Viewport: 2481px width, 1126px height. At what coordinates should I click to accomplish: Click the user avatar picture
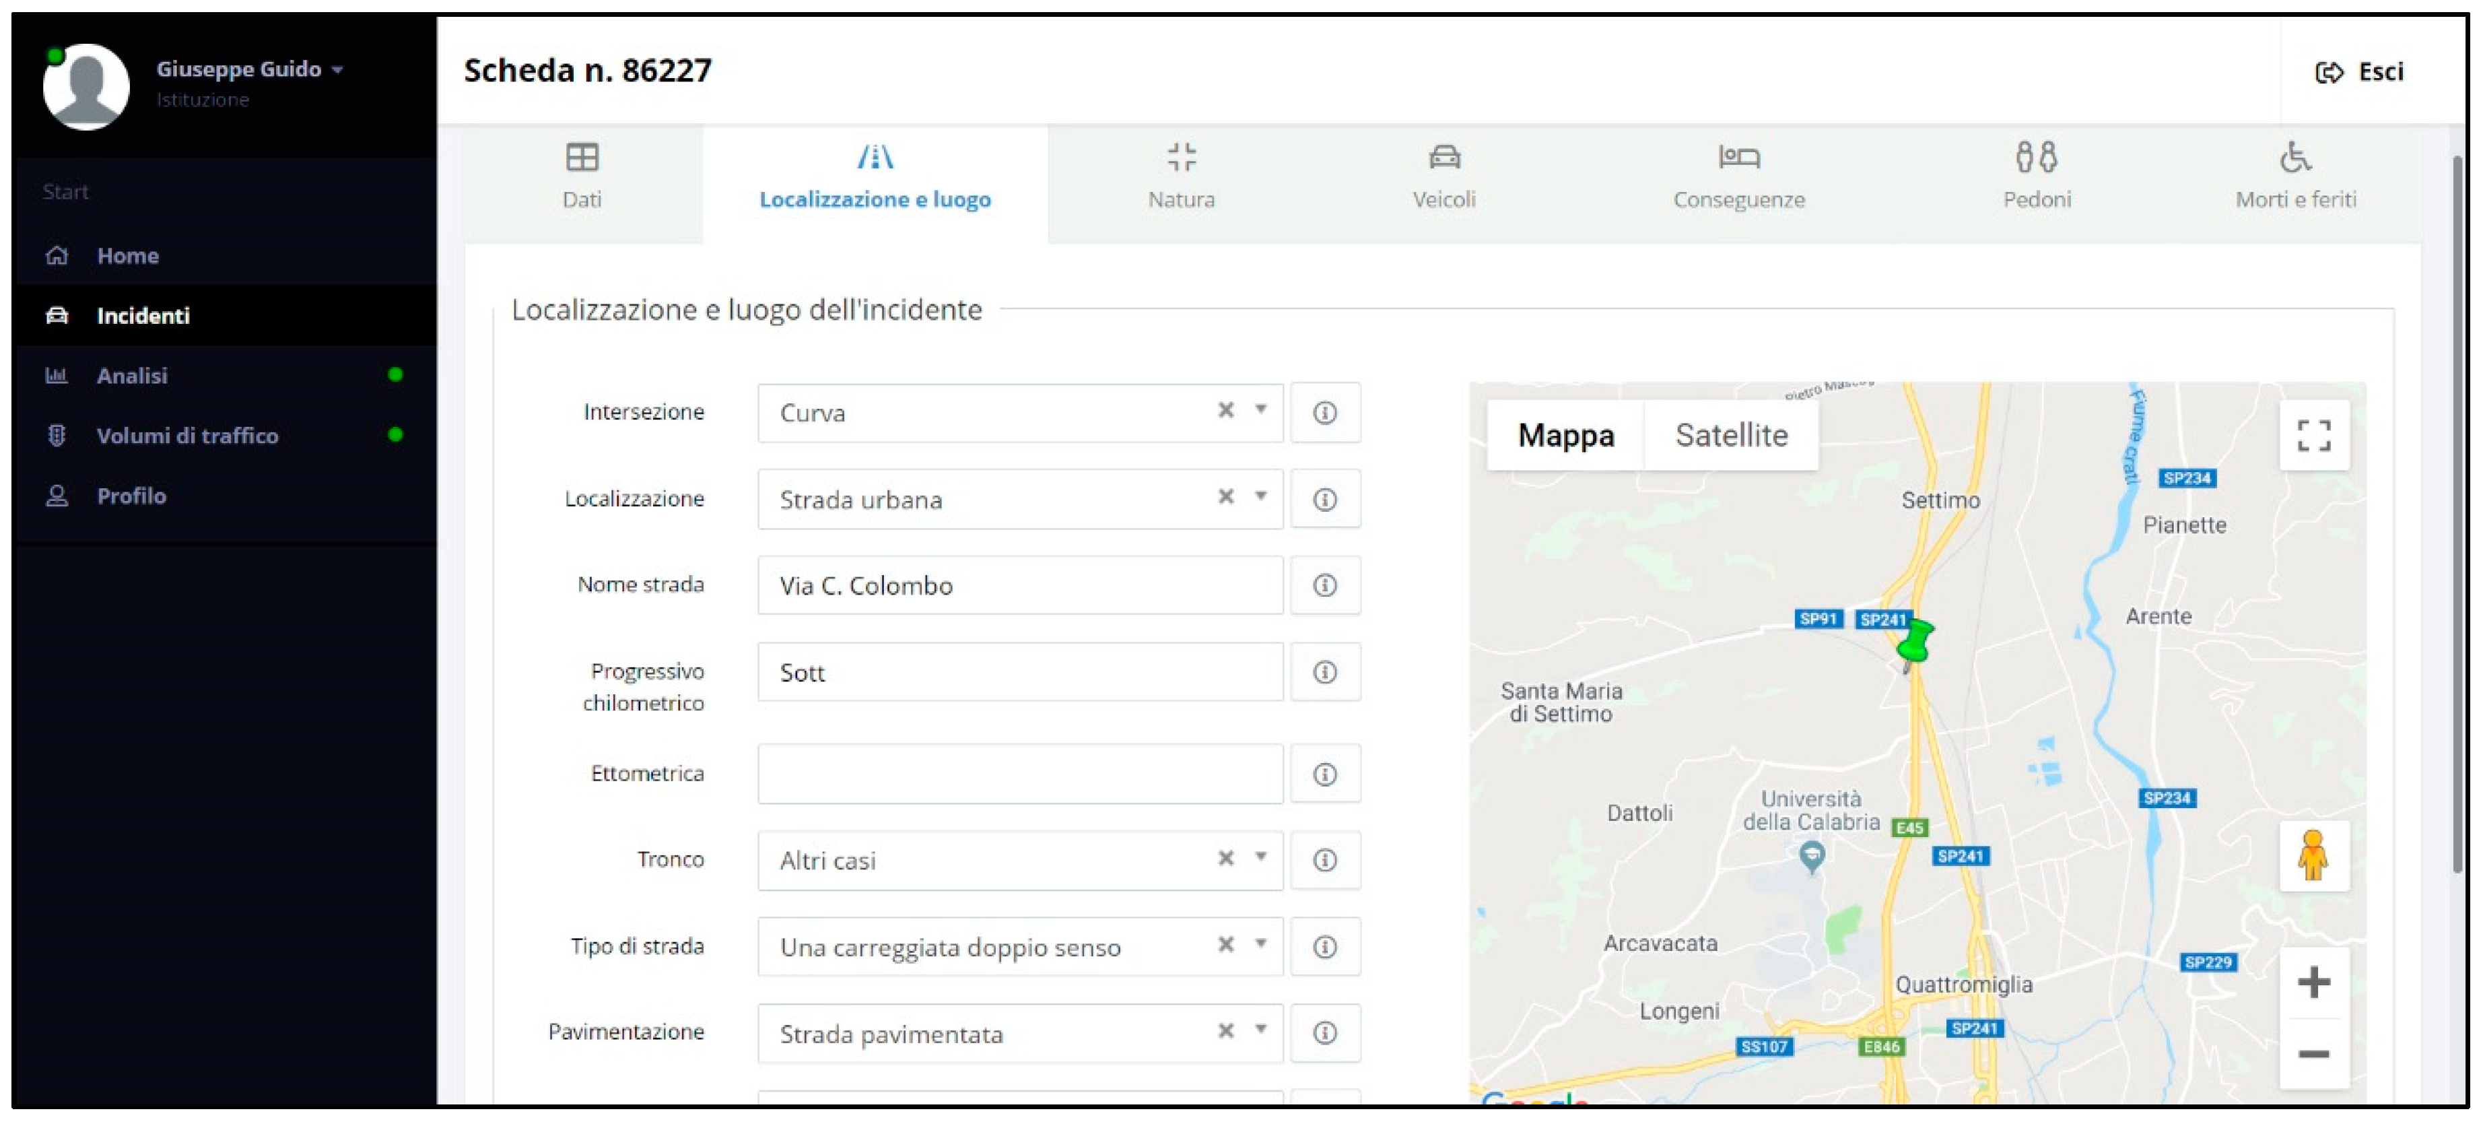(87, 87)
